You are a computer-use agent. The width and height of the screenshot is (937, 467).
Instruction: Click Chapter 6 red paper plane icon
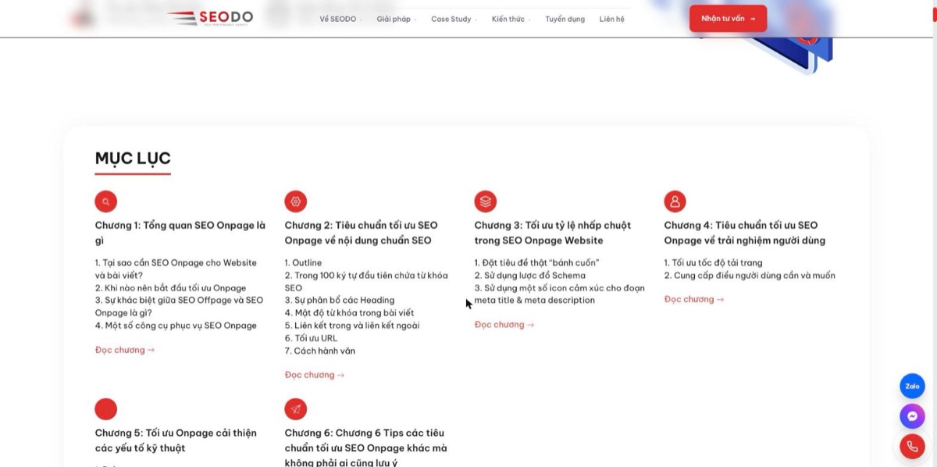tap(296, 409)
